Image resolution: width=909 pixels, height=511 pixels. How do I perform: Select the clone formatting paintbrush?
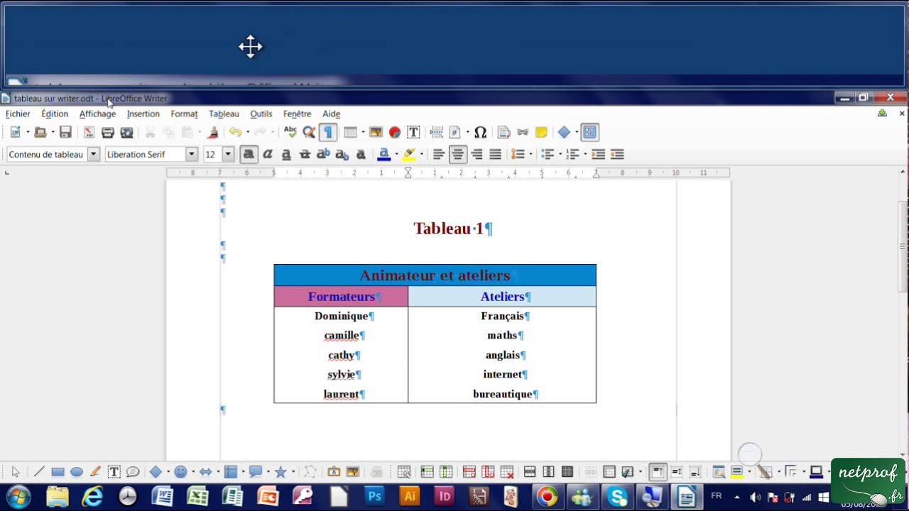pos(212,132)
